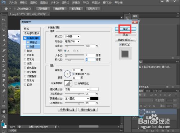Select the Eraser tool
This screenshot has height=133, width=180.
(4, 71)
